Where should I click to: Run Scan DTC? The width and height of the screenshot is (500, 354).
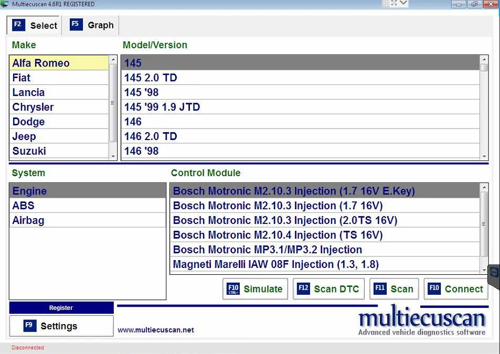[328, 288]
